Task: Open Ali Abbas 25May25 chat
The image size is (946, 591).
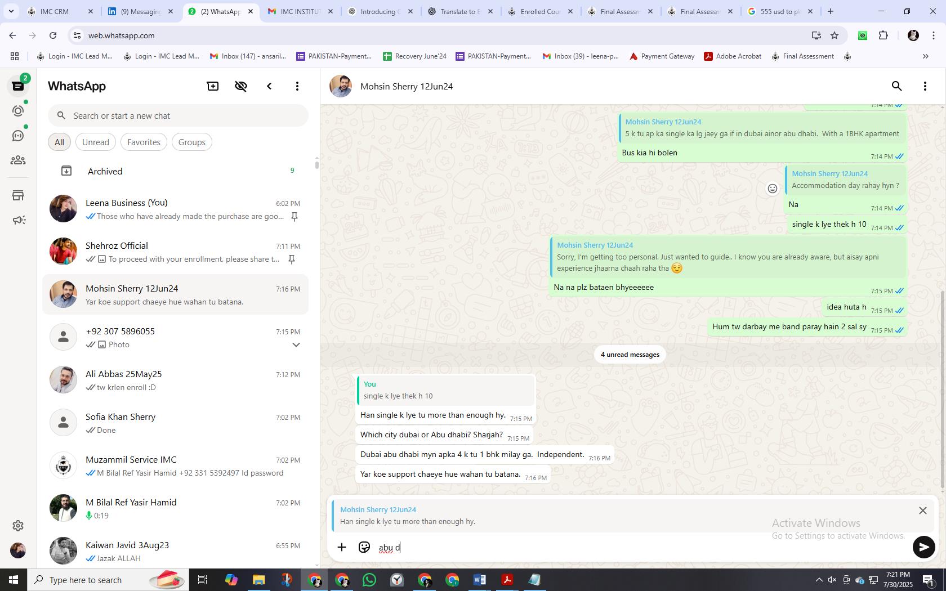Action: 176,380
